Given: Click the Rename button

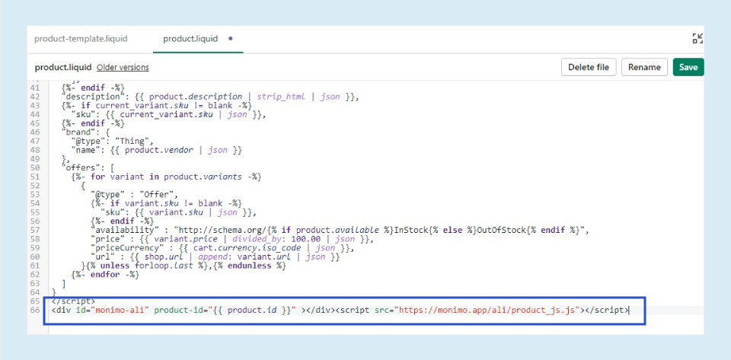Looking at the screenshot, I should pos(644,68).
